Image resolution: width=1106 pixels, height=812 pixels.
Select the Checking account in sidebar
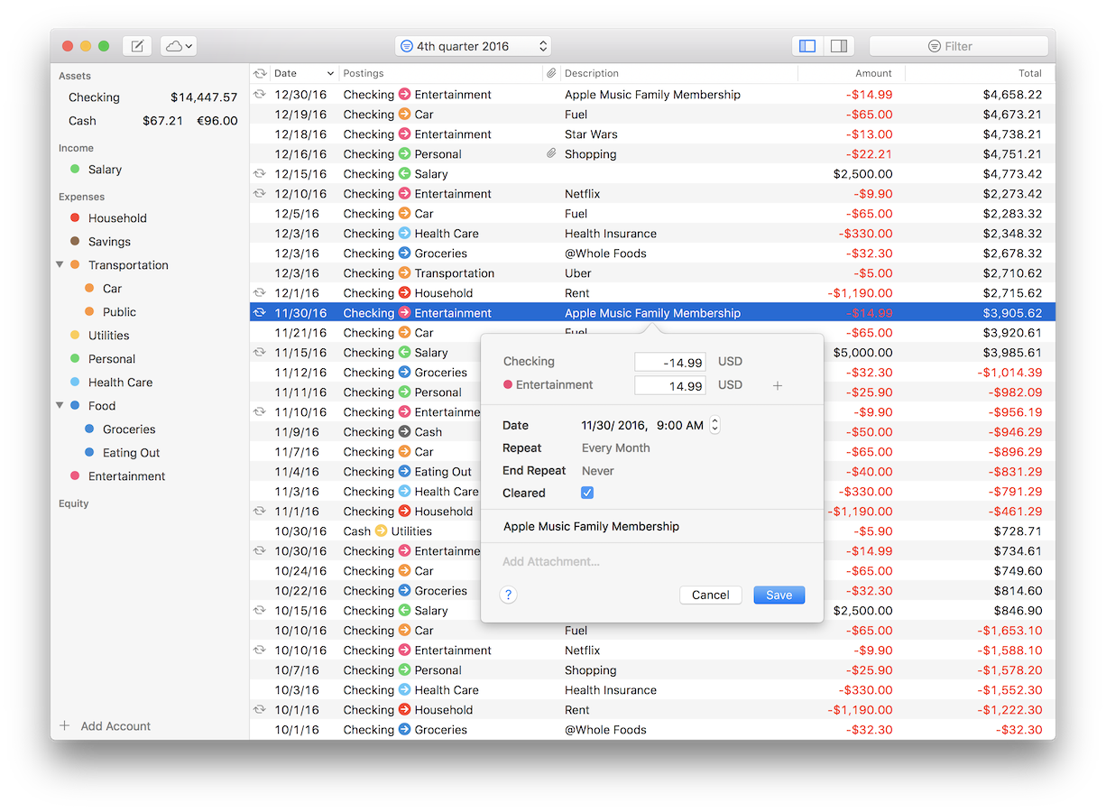(150, 97)
